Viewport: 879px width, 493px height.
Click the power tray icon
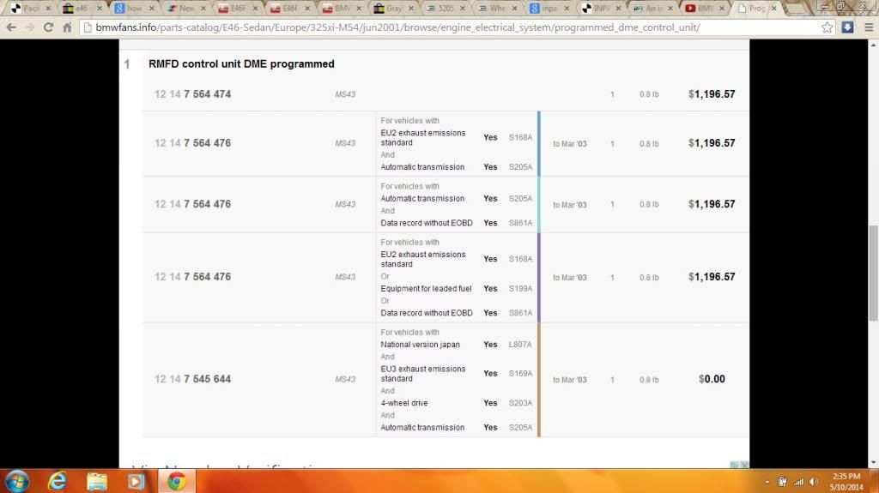(783, 482)
